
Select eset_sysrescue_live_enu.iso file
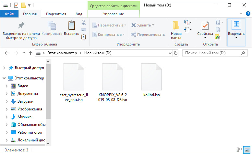74,82
